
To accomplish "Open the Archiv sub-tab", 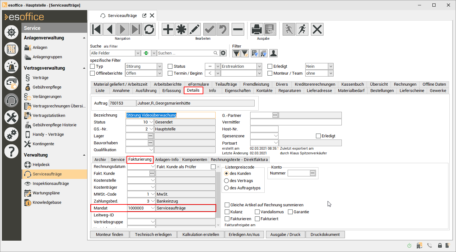I will pyautogui.click(x=100, y=160).
